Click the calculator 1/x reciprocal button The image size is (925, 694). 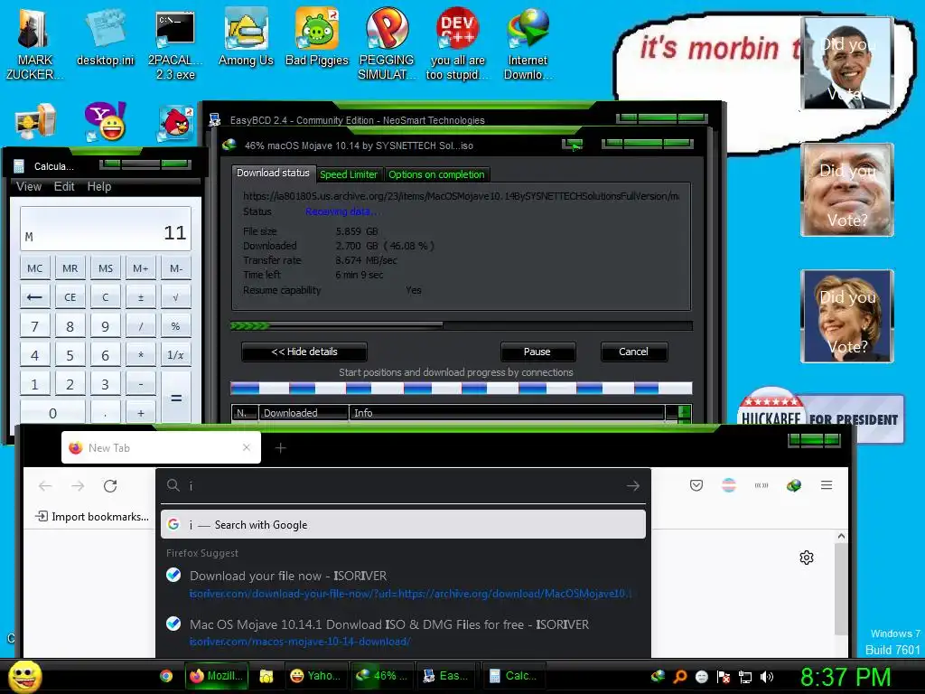(x=175, y=354)
